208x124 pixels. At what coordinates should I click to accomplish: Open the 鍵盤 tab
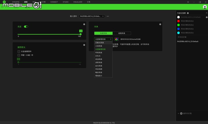(x=26, y=2)
